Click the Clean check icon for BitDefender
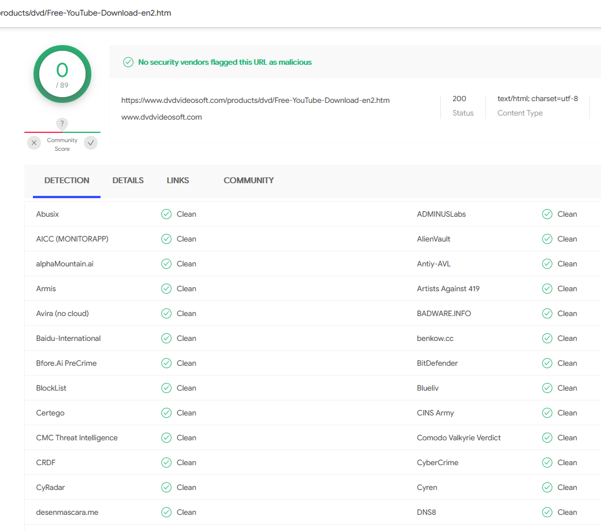601x531 pixels. 547,363
